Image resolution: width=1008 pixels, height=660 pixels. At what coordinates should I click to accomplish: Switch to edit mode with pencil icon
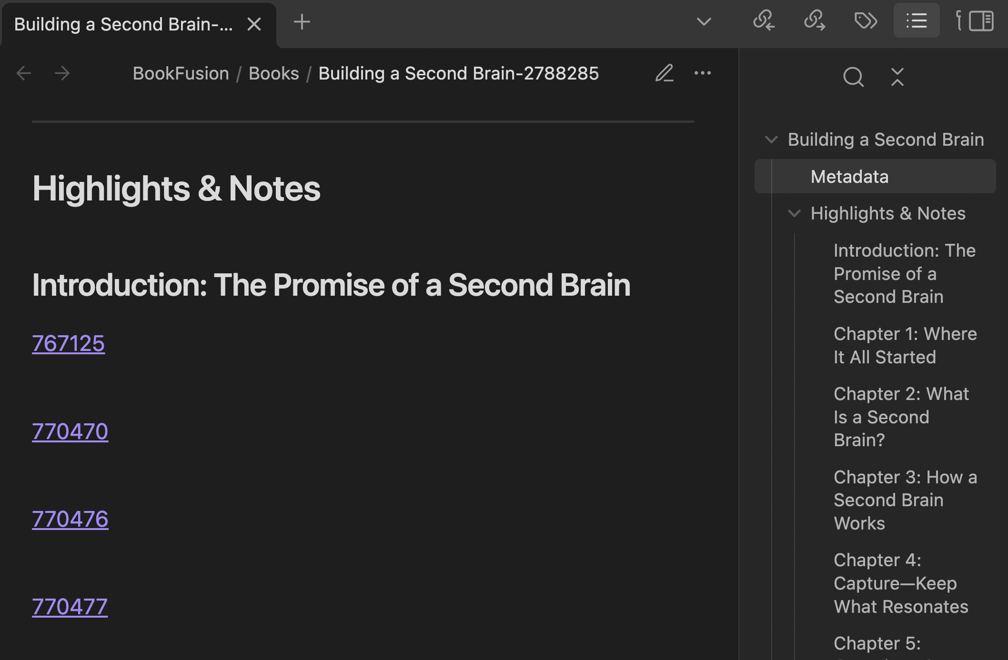(665, 73)
